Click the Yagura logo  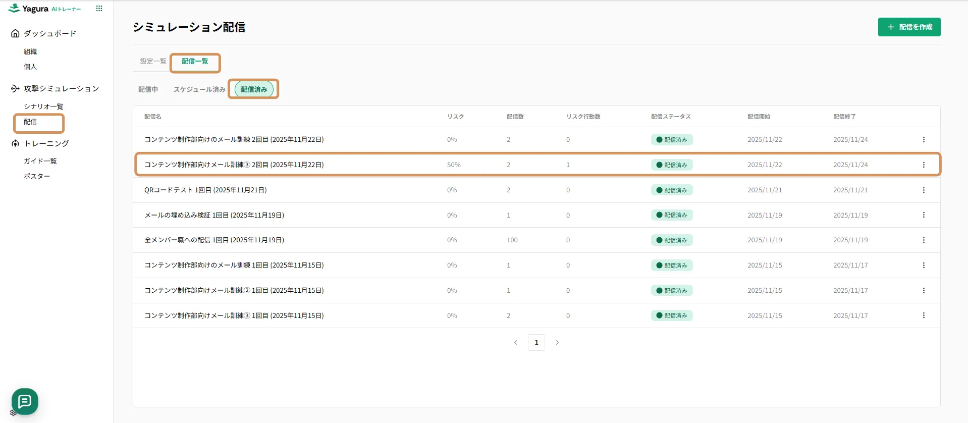[28, 9]
